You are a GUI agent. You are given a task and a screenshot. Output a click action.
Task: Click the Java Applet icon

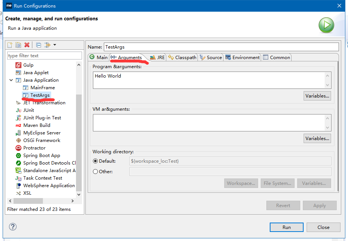[x=18, y=73]
